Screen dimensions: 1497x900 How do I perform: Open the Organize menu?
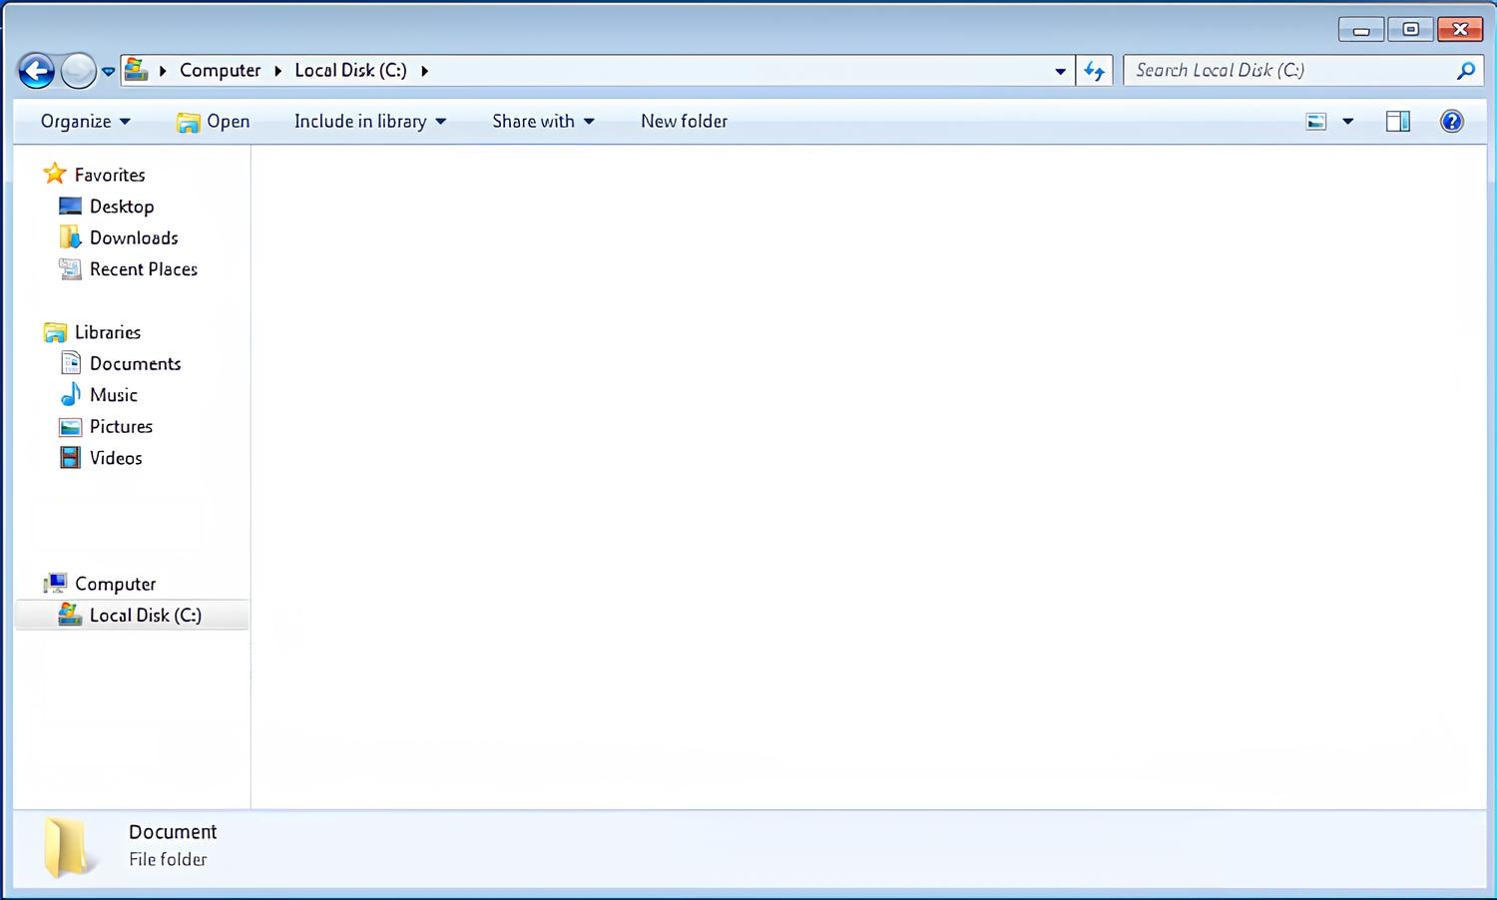[85, 122]
